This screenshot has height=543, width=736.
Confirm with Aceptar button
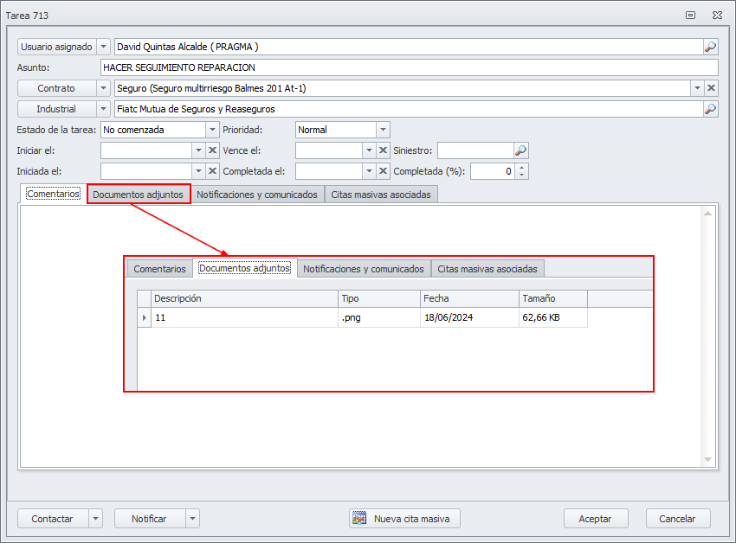pyautogui.click(x=596, y=519)
